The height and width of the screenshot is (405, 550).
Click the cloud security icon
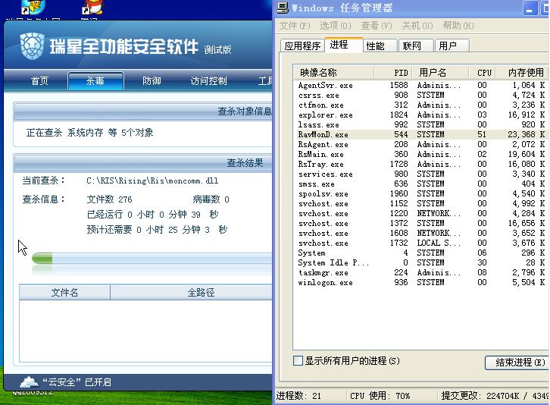click(29, 381)
